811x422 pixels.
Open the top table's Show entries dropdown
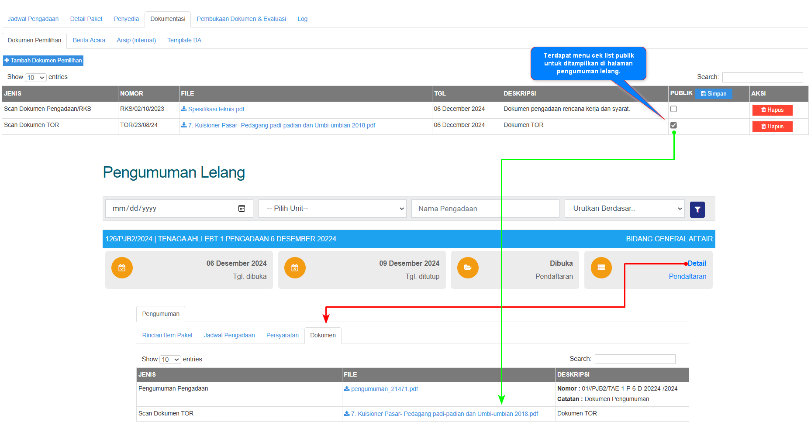point(36,78)
